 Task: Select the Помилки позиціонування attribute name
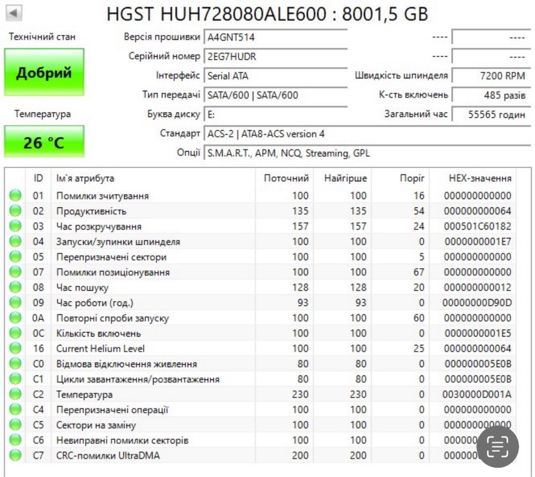tap(113, 272)
